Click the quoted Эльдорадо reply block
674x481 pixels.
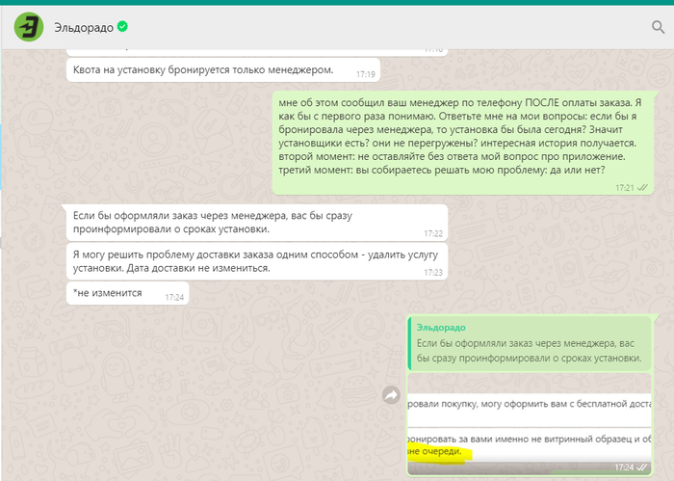tap(530, 343)
